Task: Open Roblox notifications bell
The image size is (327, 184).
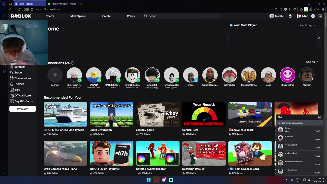Action: (x=290, y=16)
